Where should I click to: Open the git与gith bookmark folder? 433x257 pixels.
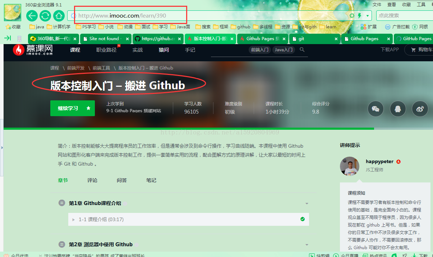pos(304,27)
